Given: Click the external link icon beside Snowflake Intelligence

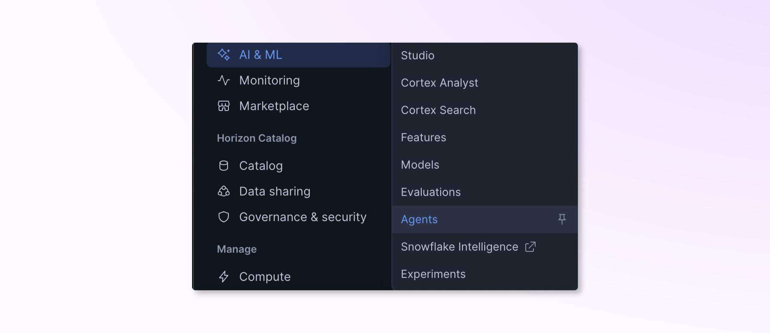Looking at the screenshot, I should [x=530, y=247].
